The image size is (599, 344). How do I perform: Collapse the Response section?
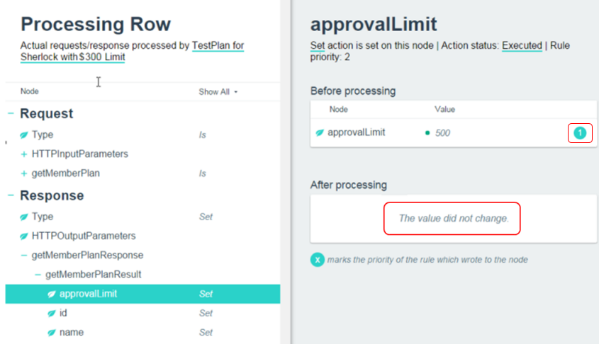click(11, 195)
